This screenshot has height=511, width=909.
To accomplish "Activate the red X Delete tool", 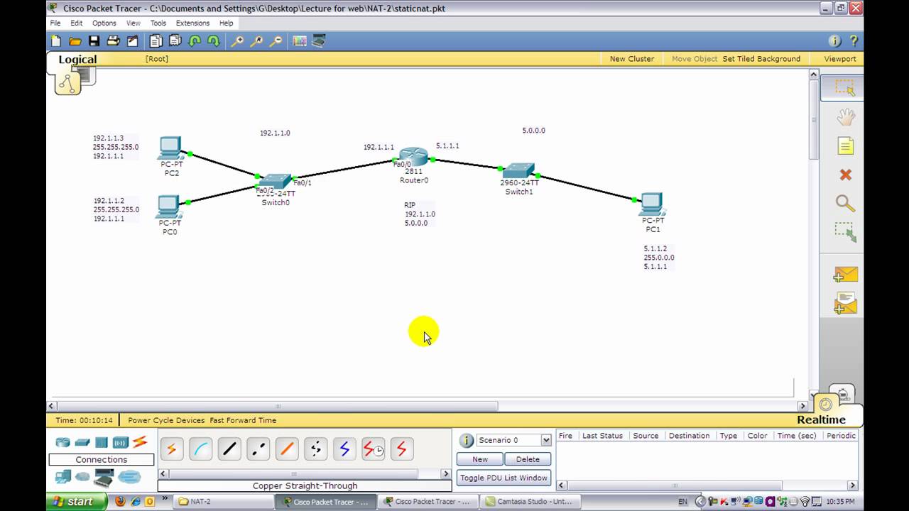I will click(x=845, y=175).
